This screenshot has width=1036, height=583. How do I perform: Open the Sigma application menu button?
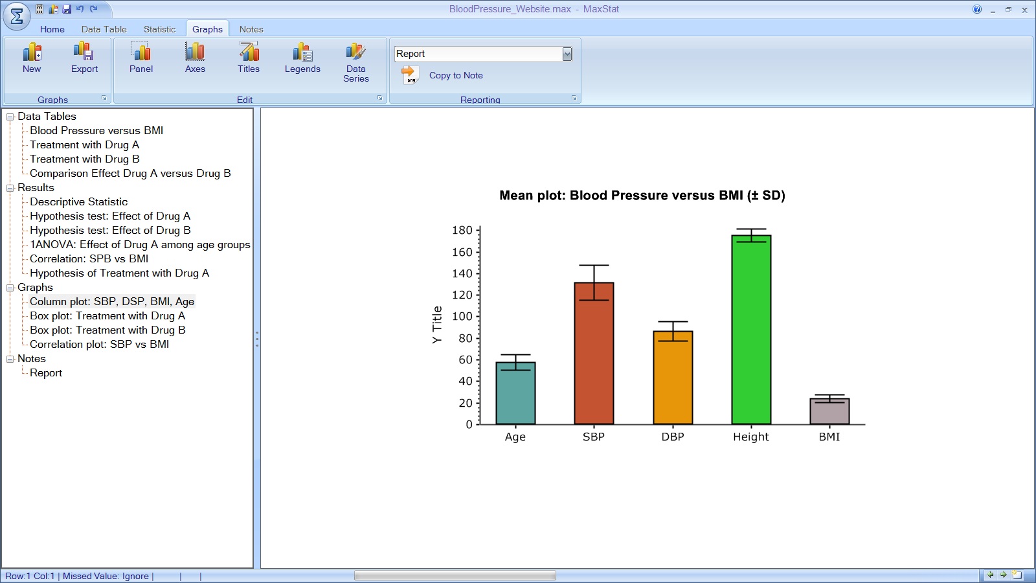click(17, 17)
